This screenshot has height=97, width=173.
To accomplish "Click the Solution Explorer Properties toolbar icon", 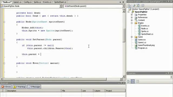I will click(129, 5).
